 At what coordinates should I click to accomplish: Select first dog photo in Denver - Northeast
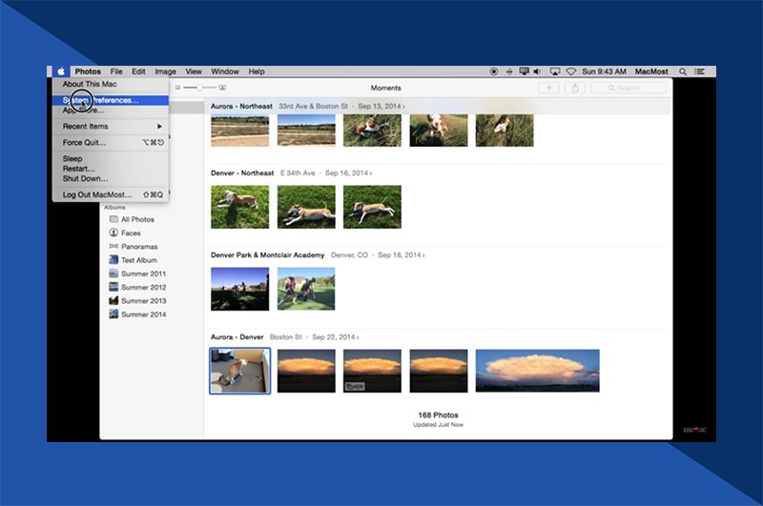(240, 207)
